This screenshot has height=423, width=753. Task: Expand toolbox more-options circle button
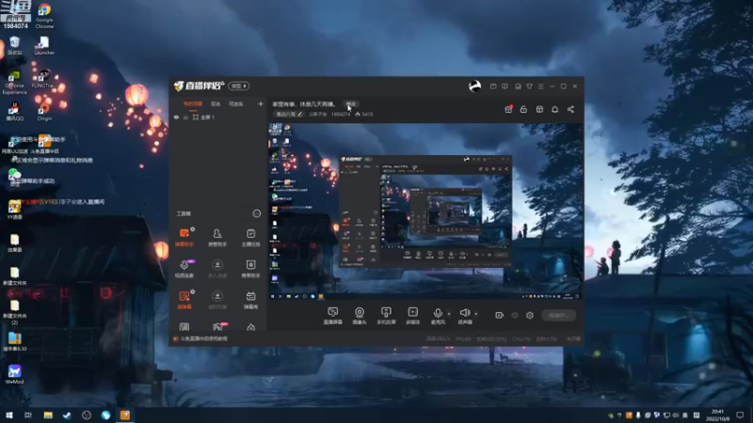256,213
